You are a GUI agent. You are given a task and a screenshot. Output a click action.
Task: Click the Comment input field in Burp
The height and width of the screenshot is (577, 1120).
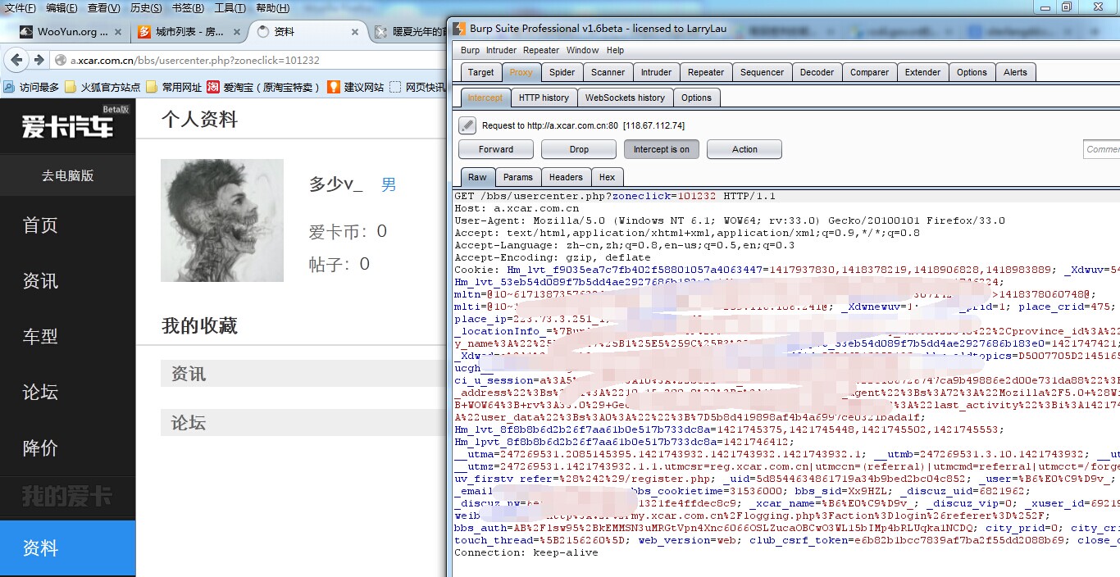point(1101,149)
